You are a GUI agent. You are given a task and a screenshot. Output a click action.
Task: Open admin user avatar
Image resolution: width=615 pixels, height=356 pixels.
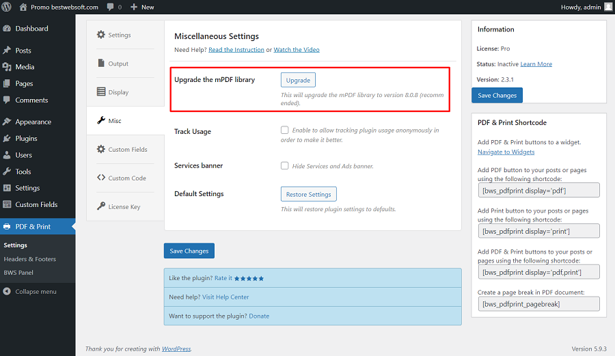tap(608, 7)
